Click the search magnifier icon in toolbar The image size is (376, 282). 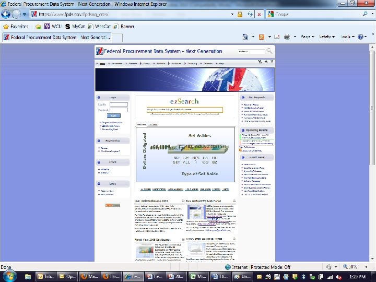click(365, 14)
